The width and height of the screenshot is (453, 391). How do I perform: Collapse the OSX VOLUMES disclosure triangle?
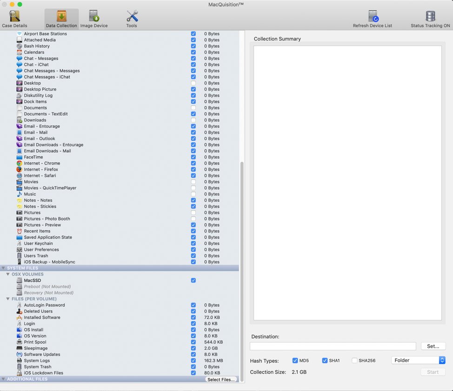point(8,274)
